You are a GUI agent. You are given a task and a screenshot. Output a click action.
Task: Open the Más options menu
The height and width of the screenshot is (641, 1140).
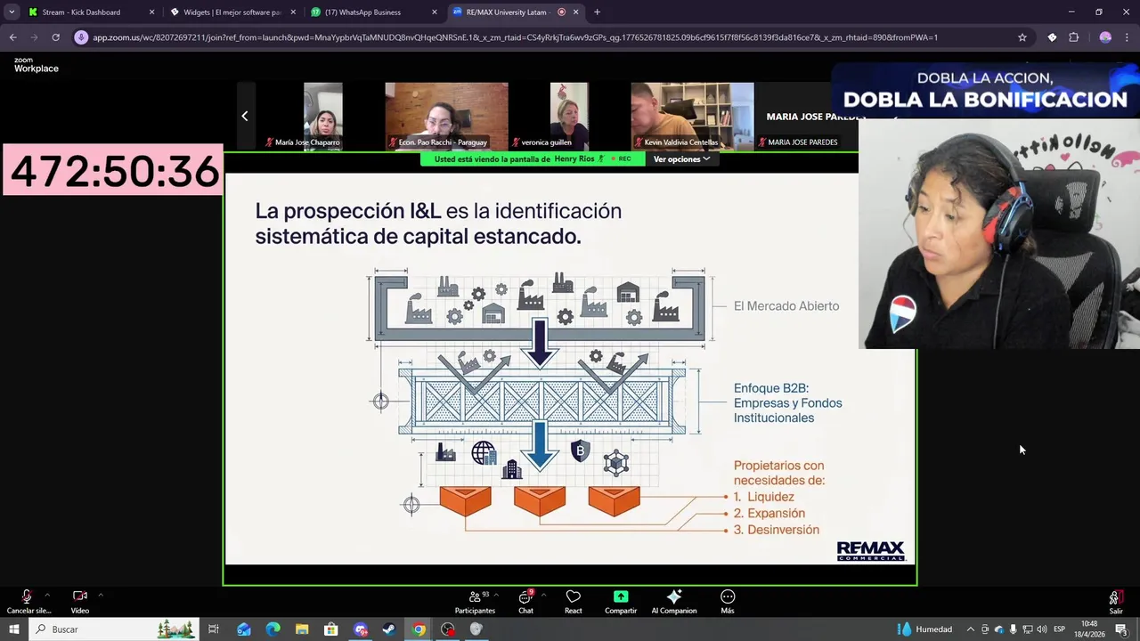(x=728, y=601)
